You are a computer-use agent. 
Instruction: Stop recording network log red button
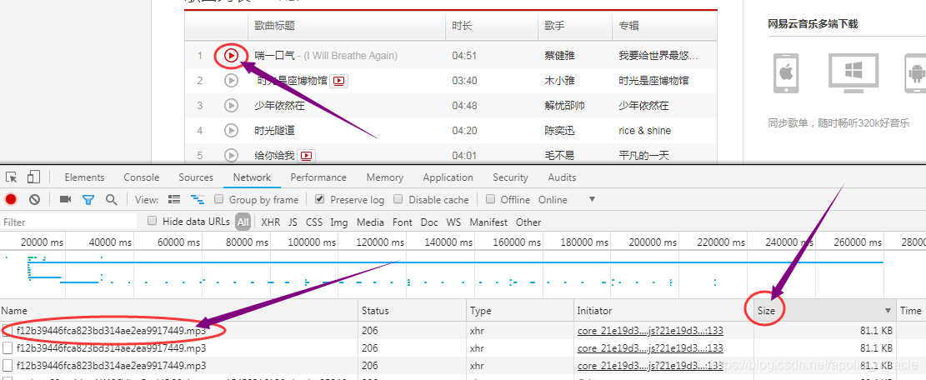point(11,199)
